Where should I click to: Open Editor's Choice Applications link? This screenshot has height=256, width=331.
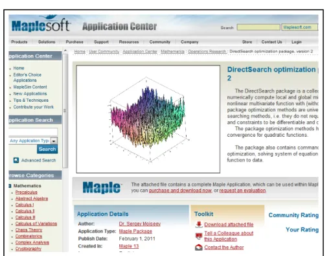tap(27, 77)
